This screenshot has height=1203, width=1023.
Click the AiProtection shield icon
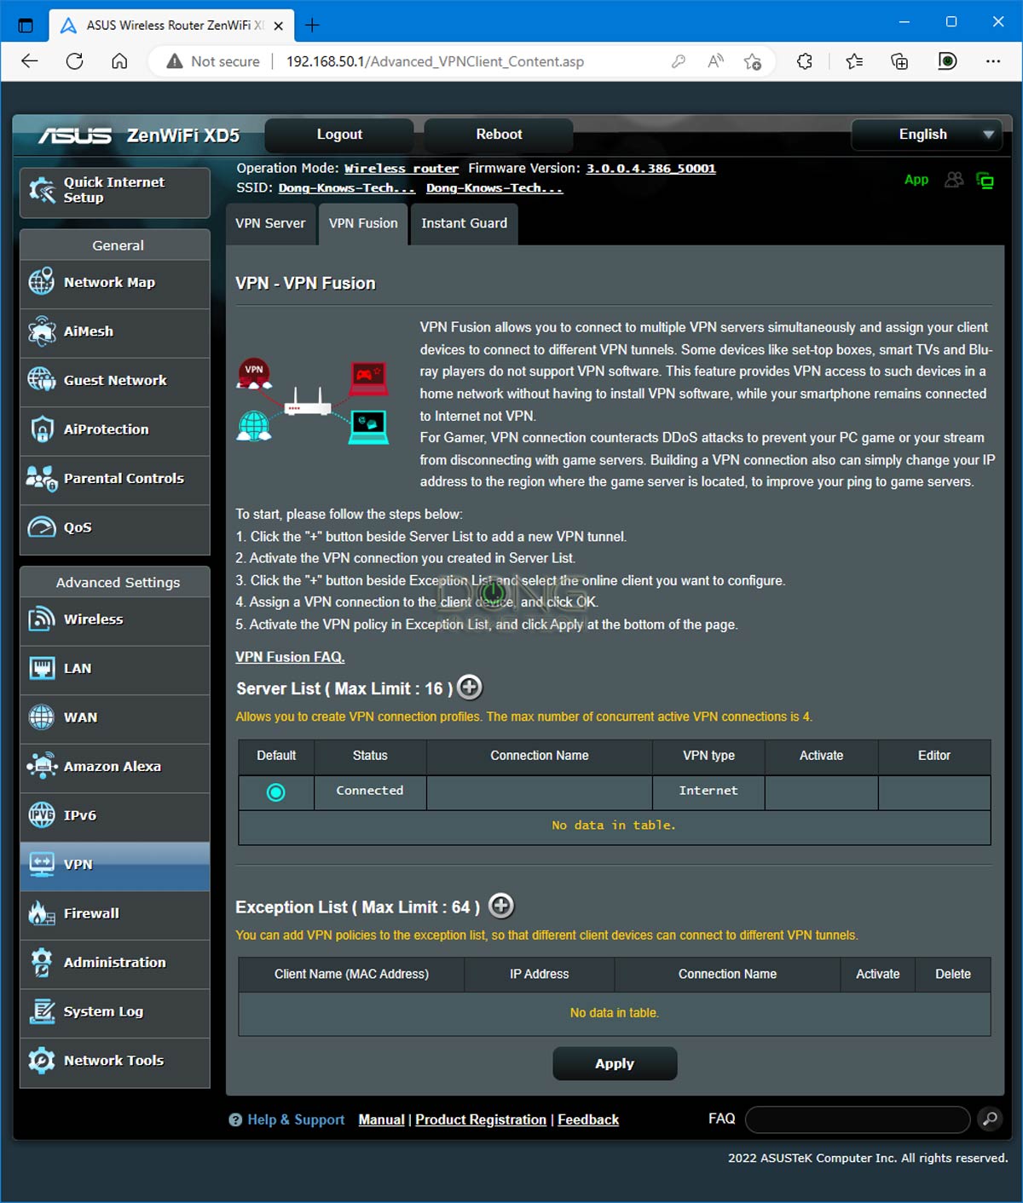point(42,429)
